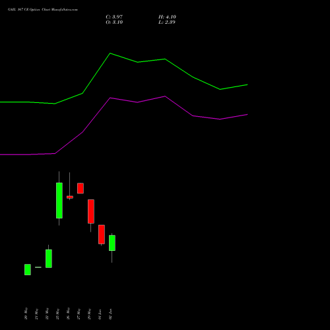
Task: Click the red candle for 29 May
Action: tap(91, 211)
